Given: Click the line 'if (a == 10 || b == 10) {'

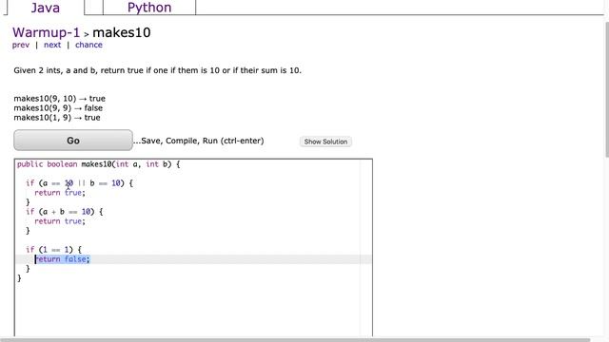Looking at the screenshot, I should point(79,183).
